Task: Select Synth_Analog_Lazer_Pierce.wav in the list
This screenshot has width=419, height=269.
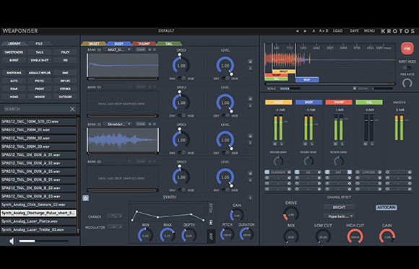Action: pos(38,221)
